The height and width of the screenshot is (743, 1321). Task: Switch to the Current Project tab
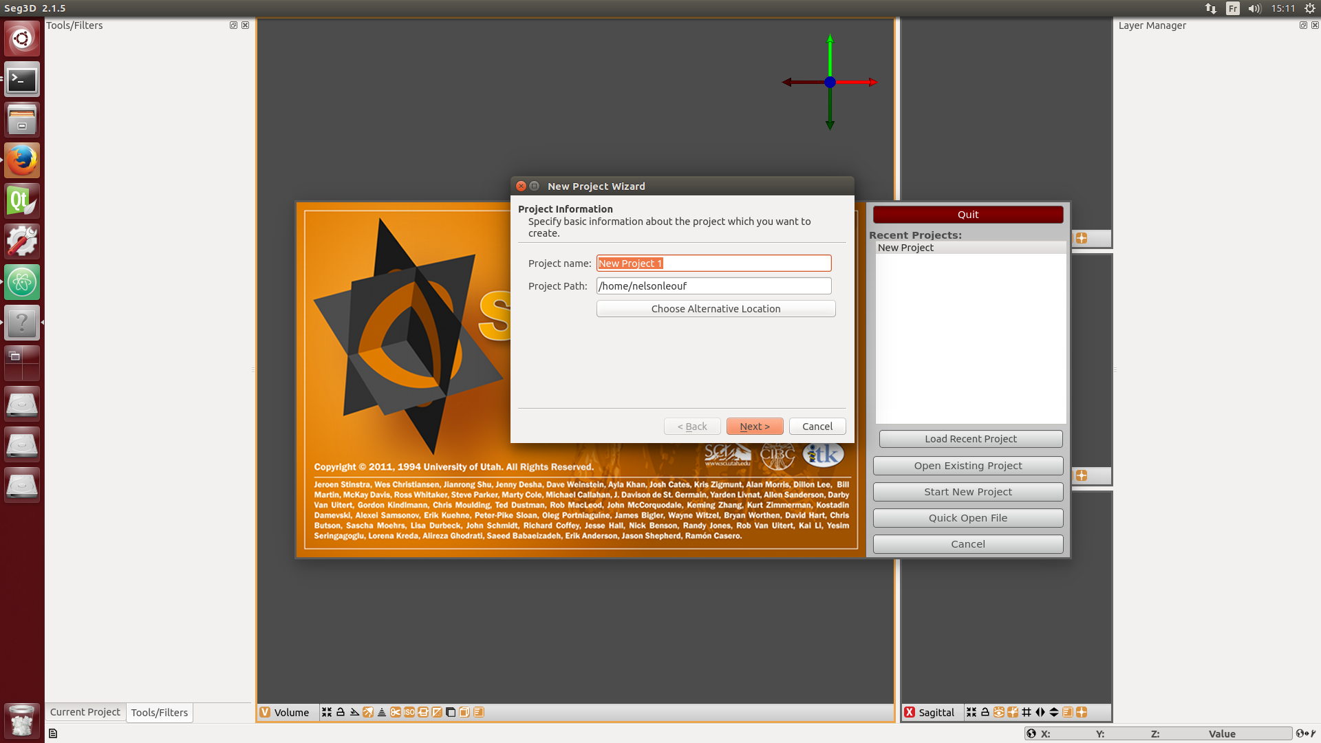85,712
